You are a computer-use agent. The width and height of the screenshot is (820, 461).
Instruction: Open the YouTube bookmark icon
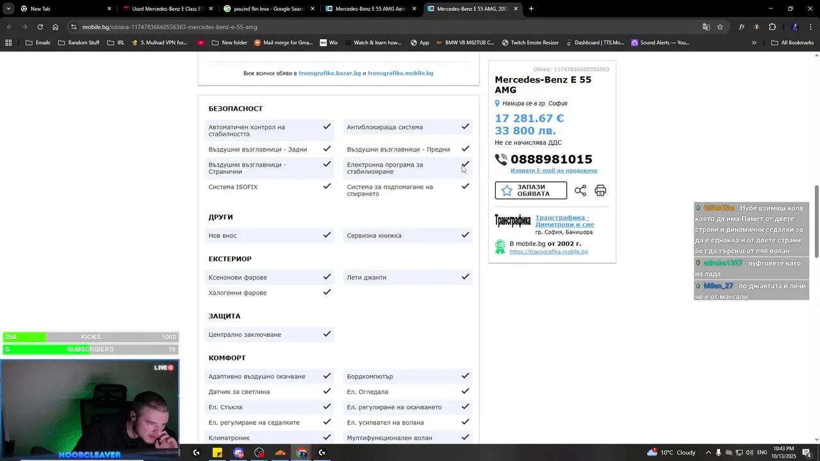pyautogui.click(x=201, y=43)
